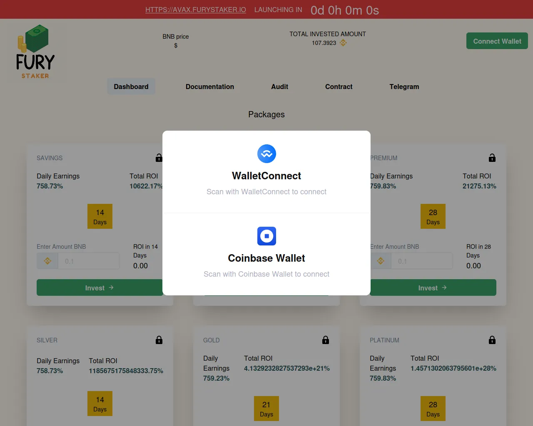The width and height of the screenshot is (533, 426).
Task: Click GOLD Daily Earnings 759.23% value
Action: pyautogui.click(x=216, y=378)
